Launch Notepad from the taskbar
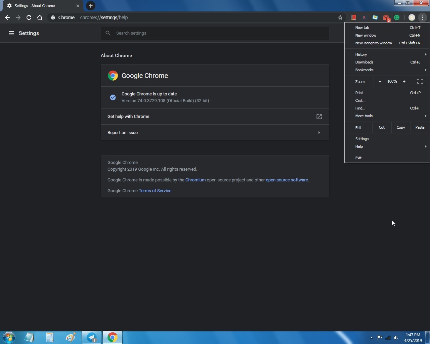The height and width of the screenshot is (344, 430). (x=30, y=337)
